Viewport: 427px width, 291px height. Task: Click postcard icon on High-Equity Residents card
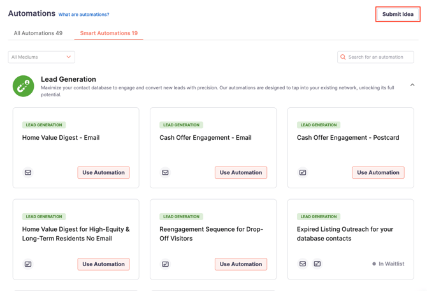[x=28, y=264]
